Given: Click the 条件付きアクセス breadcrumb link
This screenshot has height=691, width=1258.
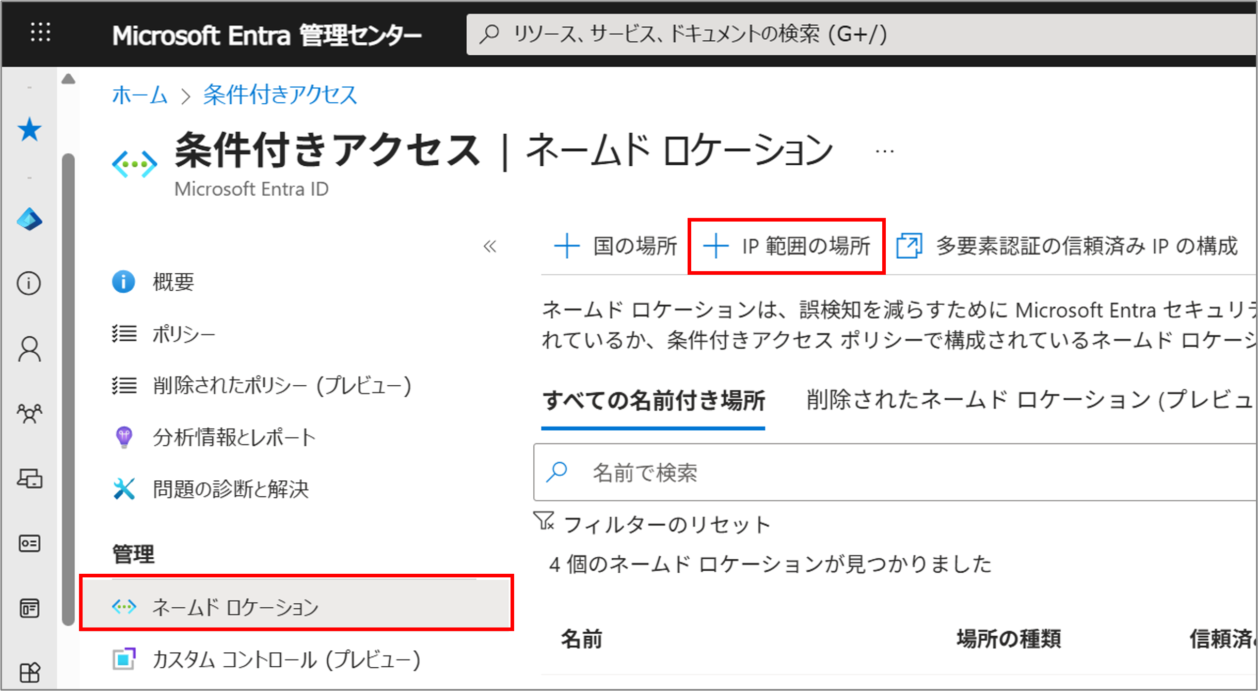Looking at the screenshot, I should [280, 95].
